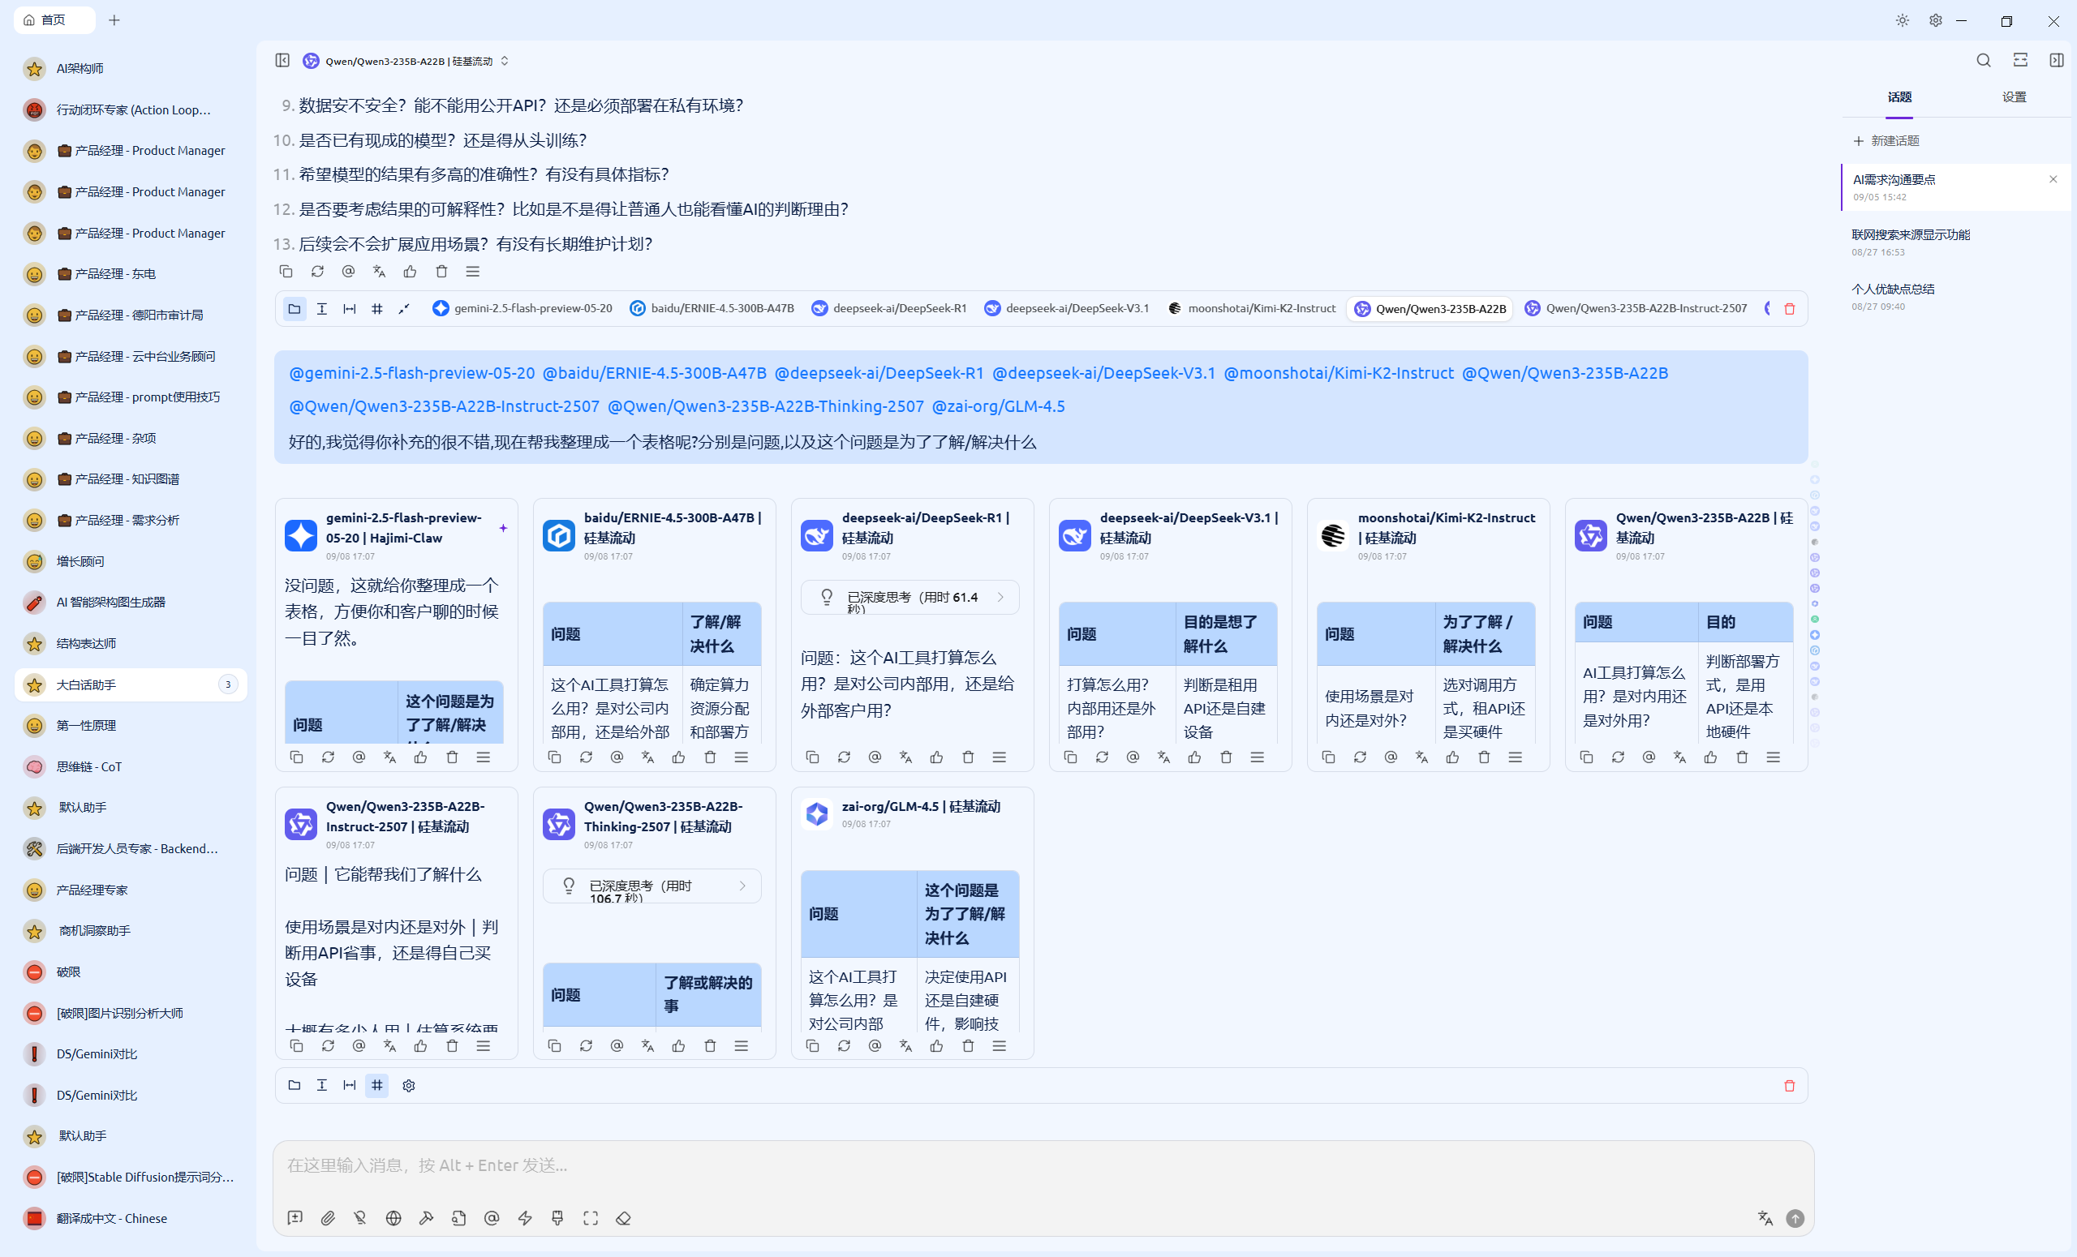Viewport: 2077px width, 1257px height.
Task: Toggle the highlighted grid layout button
Action: tap(376, 1085)
